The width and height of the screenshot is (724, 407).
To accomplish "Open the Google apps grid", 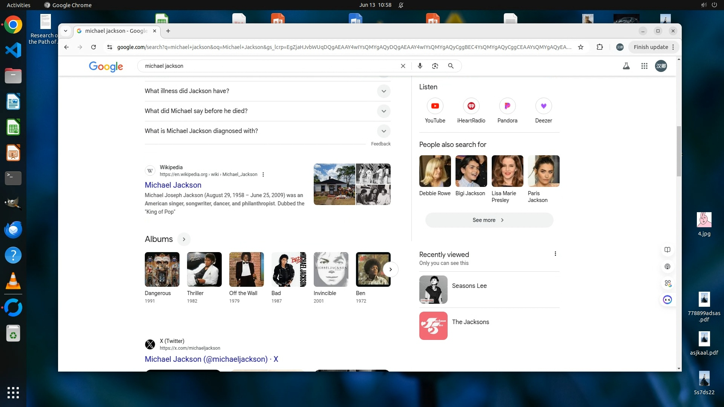I will click(644, 66).
